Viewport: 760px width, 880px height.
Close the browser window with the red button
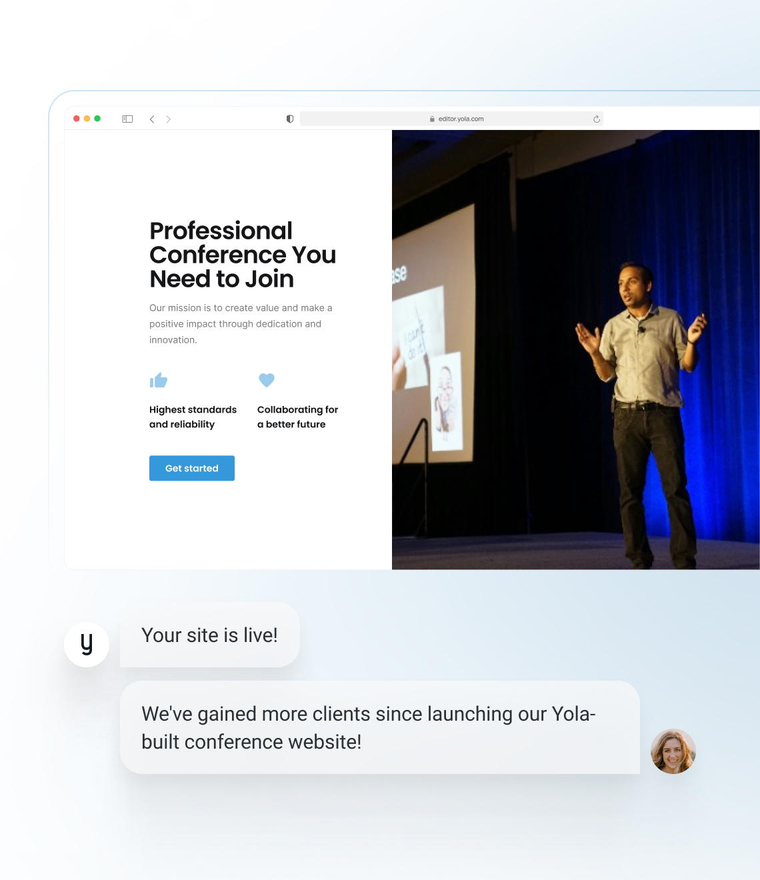(77, 119)
